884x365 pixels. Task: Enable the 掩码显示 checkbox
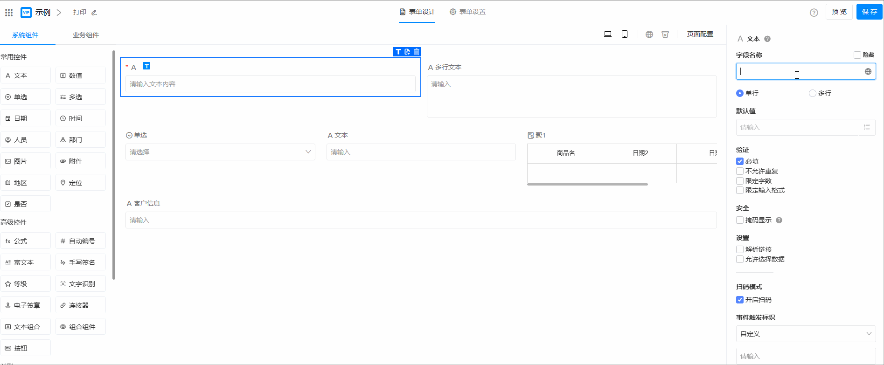tap(740, 220)
